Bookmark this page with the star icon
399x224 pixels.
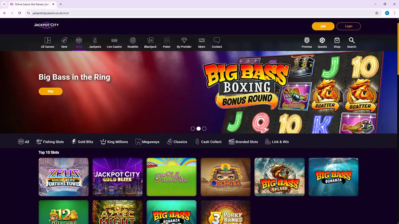[x=377, y=13]
